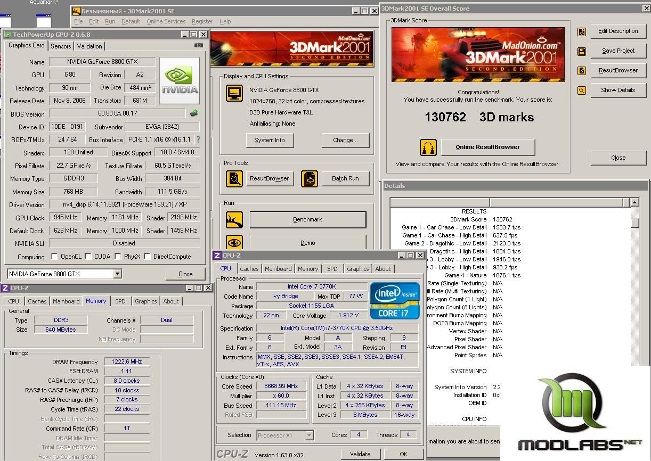
Task: Click the CPU-Z Memory window title icon
Action: [5, 288]
